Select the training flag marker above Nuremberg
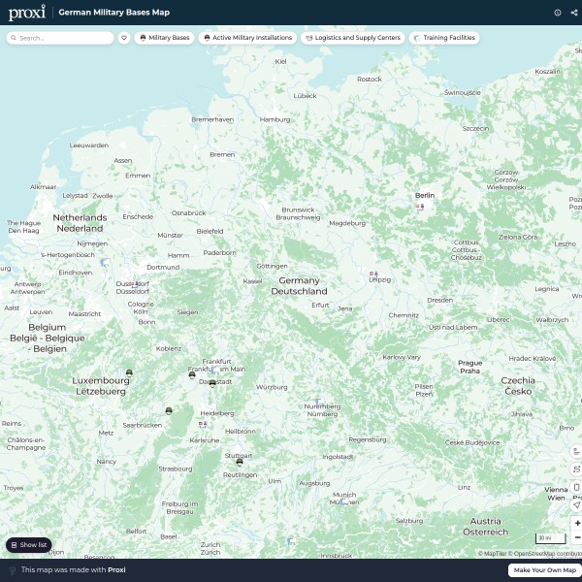582x582 pixels. [x=318, y=402]
